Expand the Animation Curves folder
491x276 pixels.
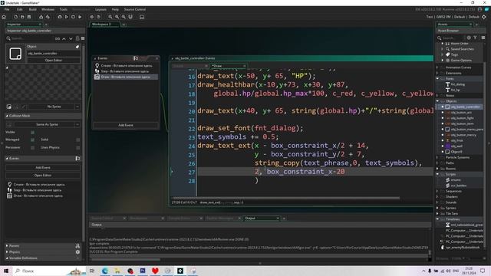click(438, 67)
